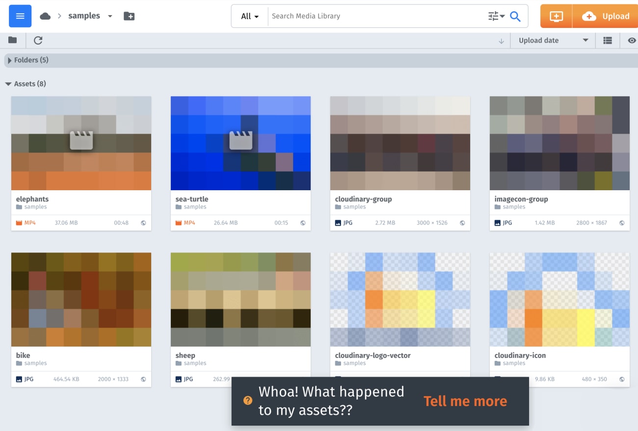
Task: Show folder tree panel icon
Action: (x=12, y=40)
